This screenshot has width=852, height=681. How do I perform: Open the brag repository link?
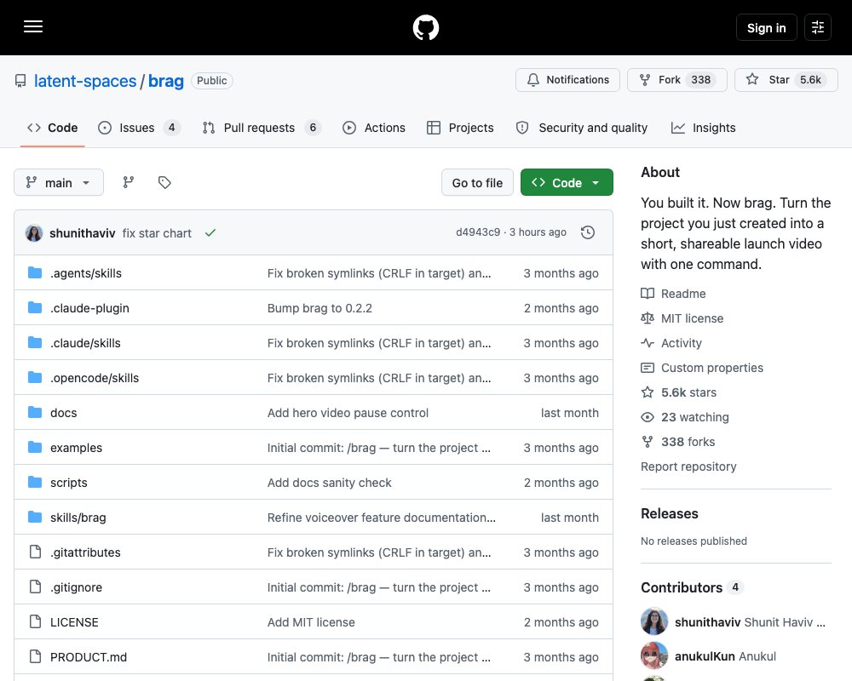[x=166, y=81]
